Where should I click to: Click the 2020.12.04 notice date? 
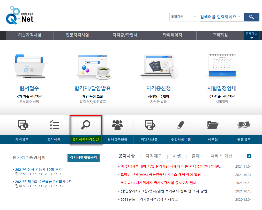243,200
